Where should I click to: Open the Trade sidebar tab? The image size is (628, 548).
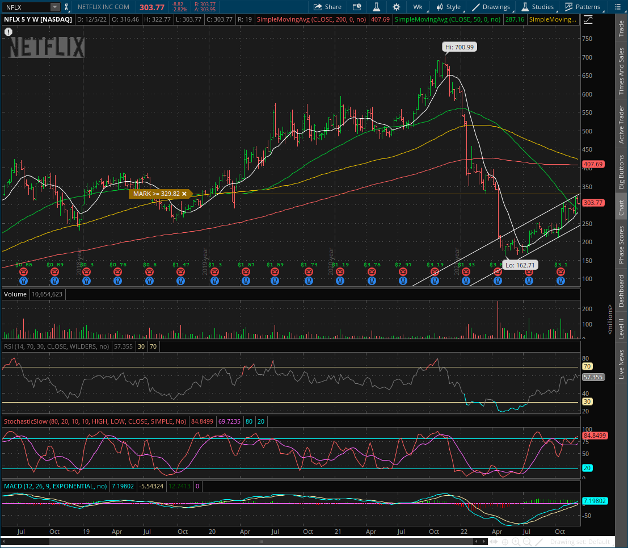[x=621, y=28]
